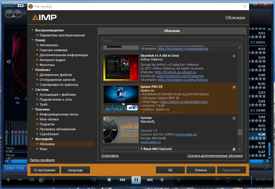
Task: Confirm settings with the OK button
Action: 170,170
